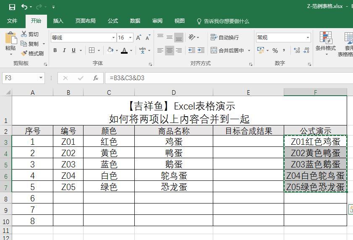Toggle bottom vertical alignment

click(179, 37)
